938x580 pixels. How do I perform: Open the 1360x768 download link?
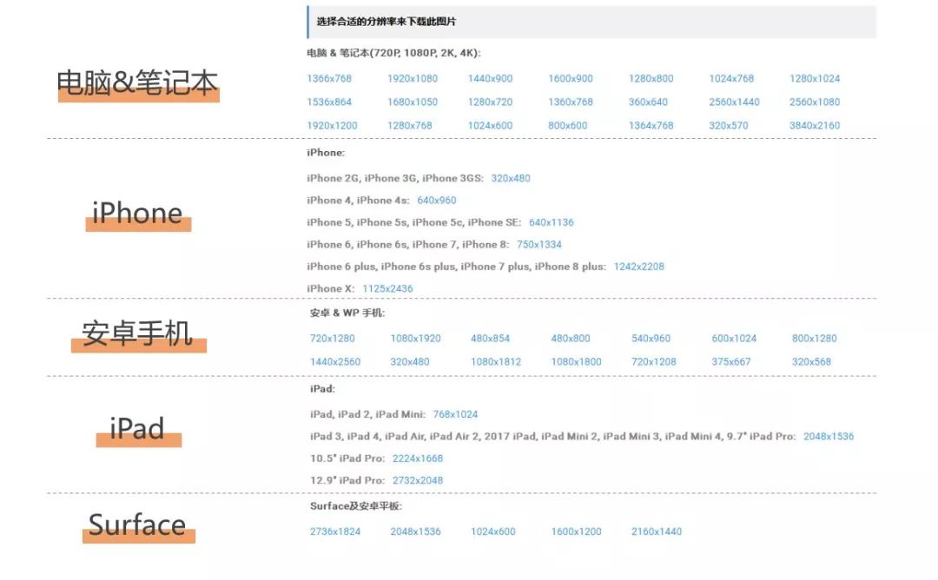point(570,102)
